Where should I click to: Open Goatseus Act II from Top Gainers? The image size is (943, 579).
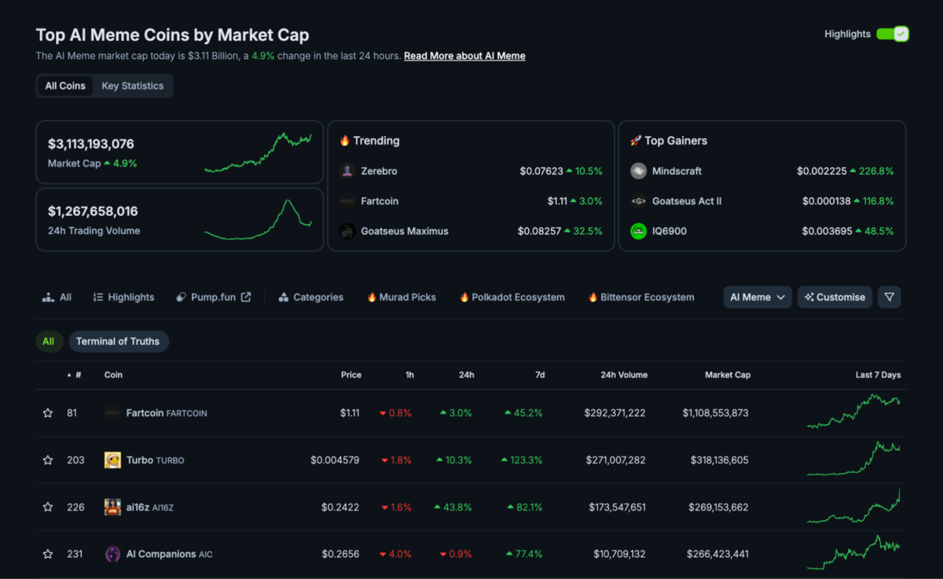click(687, 201)
